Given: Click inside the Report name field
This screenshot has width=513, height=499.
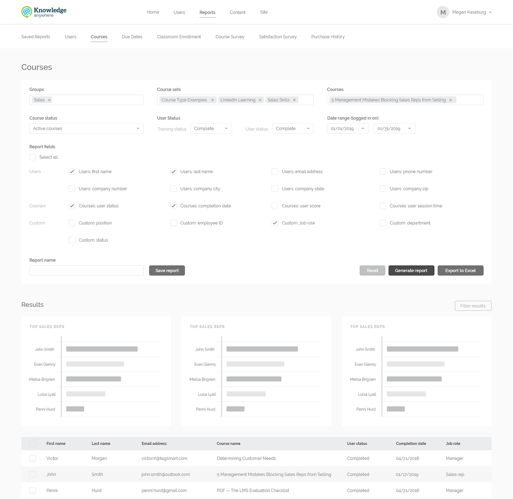Looking at the screenshot, I should [86, 270].
